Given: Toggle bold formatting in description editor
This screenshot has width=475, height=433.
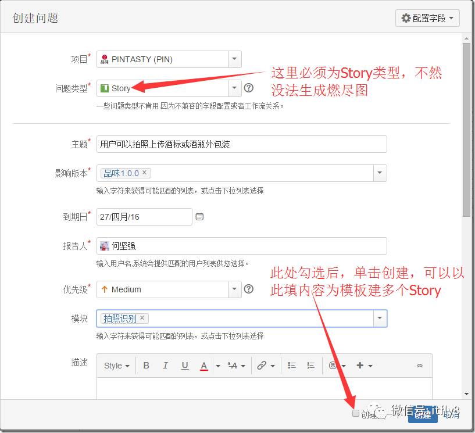Looking at the screenshot, I should tap(146, 366).
